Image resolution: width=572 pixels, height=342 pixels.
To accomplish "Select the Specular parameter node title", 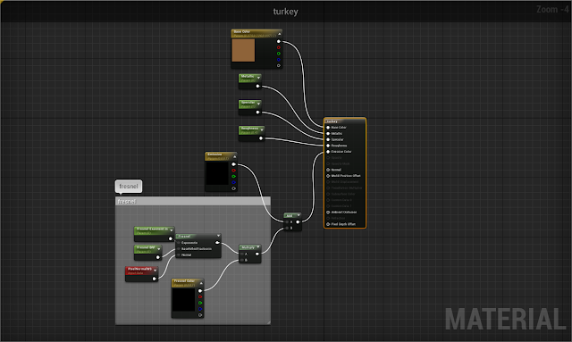I will (x=248, y=103).
